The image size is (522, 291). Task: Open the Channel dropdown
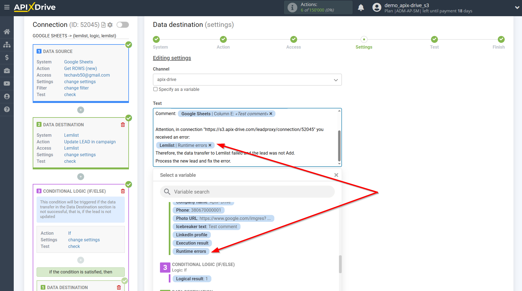(247, 80)
